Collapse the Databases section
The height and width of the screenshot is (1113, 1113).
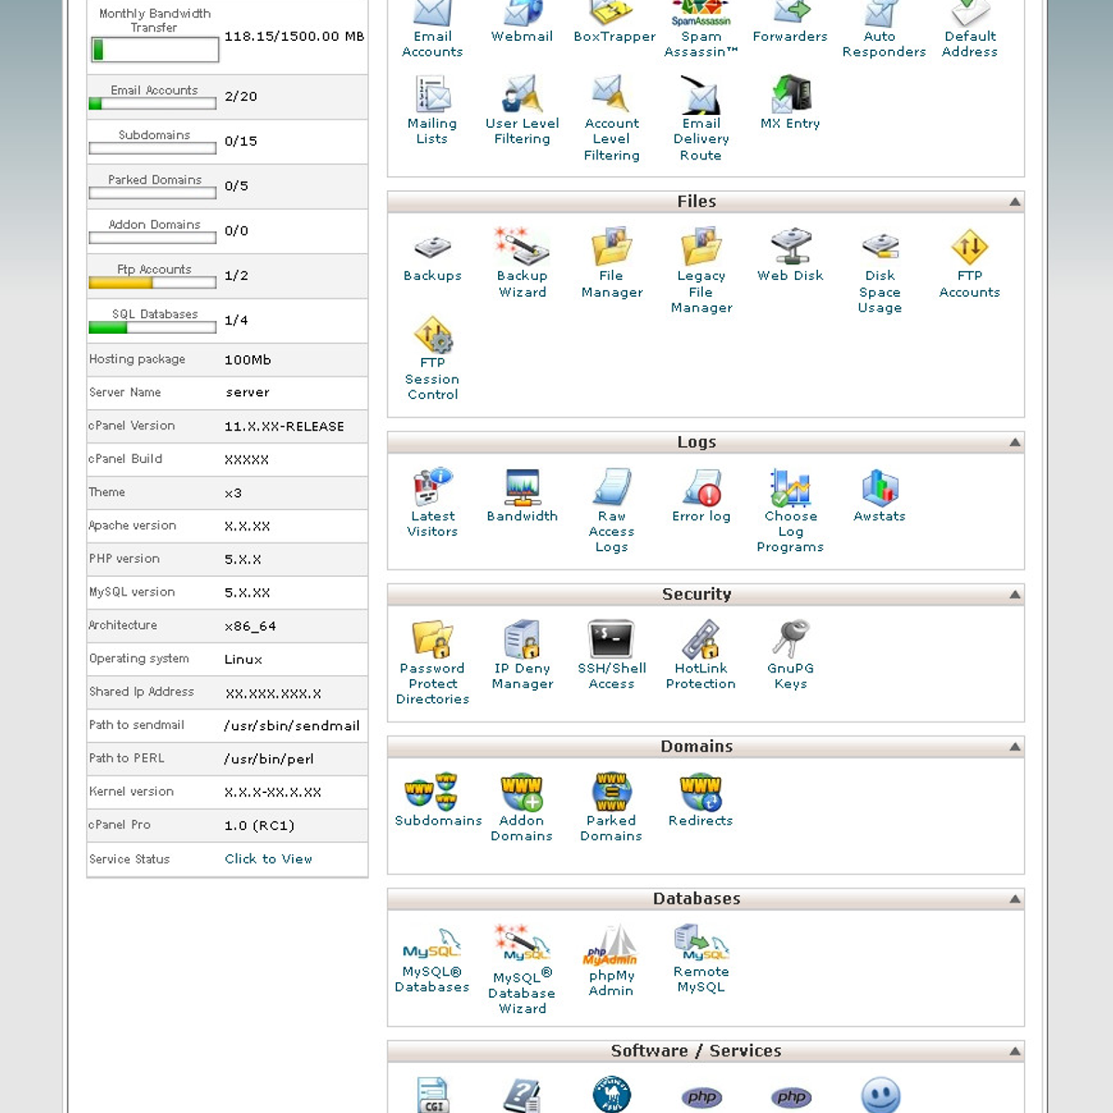click(1015, 899)
